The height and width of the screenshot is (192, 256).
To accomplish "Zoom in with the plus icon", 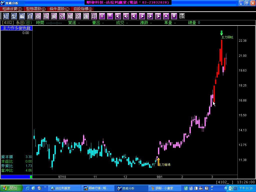I will click(102, 16).
